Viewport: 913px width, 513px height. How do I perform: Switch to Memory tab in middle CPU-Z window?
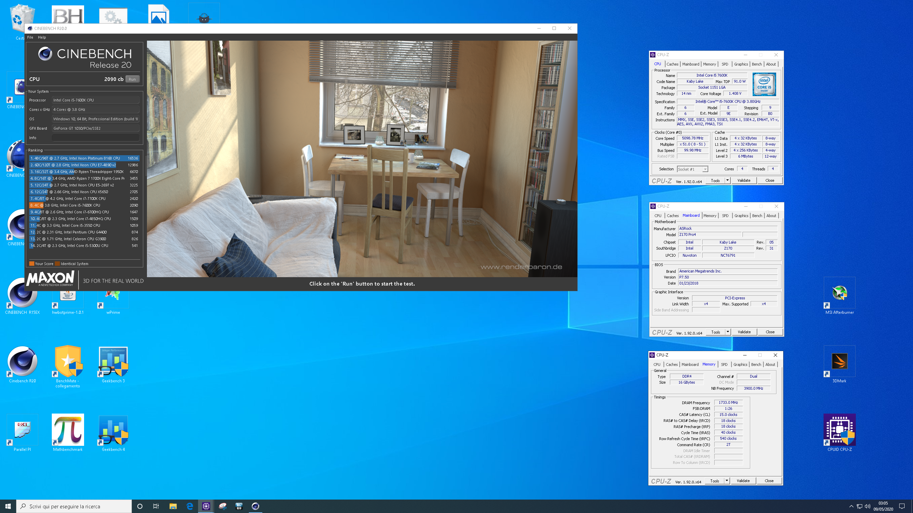[710, 216]
